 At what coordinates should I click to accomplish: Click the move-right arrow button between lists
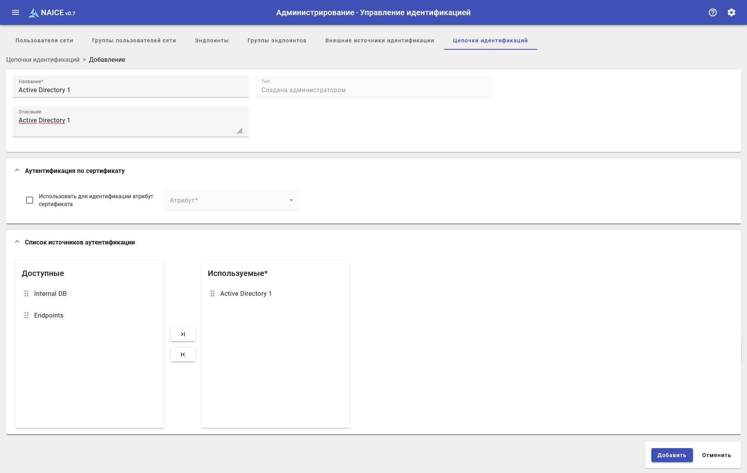click(x=183, y=334)
